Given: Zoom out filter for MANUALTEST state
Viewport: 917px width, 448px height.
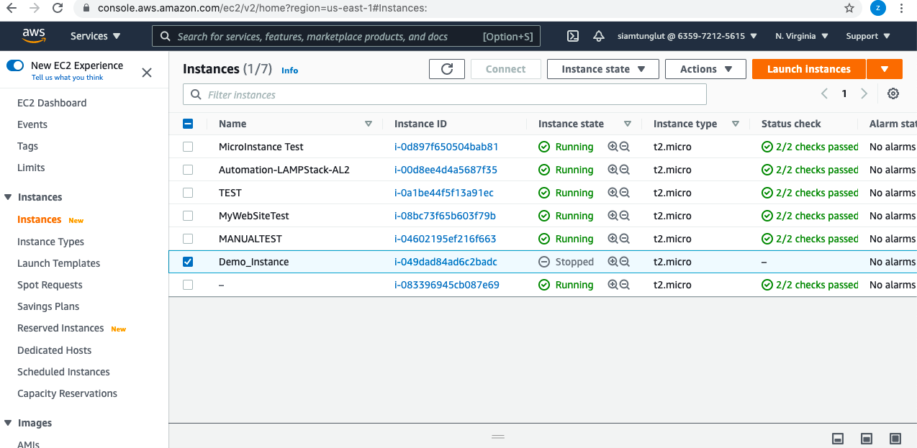Looking at the screenshot, I should pyautogui.click(x=625, y=239).
